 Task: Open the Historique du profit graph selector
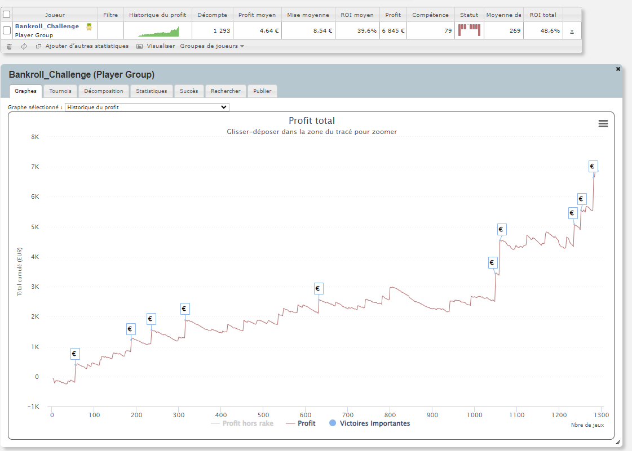click(x=147, y=106)
